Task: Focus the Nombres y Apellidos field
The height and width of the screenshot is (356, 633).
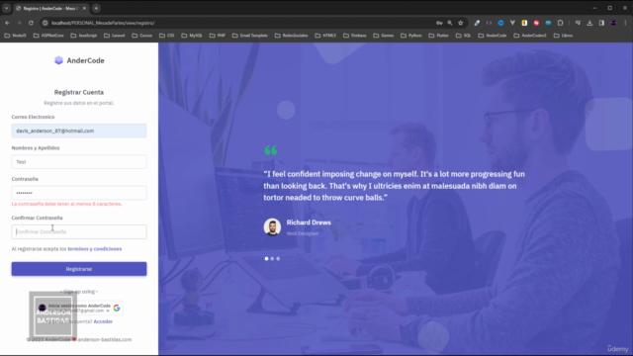Action: coord(79,162)
